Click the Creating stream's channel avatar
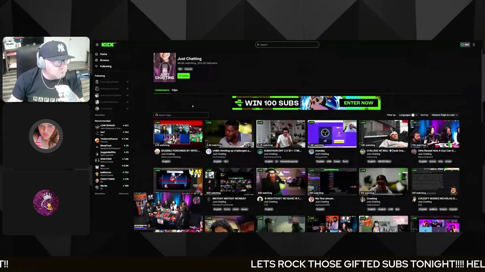The image size is (485, 272). click(363, 199)
